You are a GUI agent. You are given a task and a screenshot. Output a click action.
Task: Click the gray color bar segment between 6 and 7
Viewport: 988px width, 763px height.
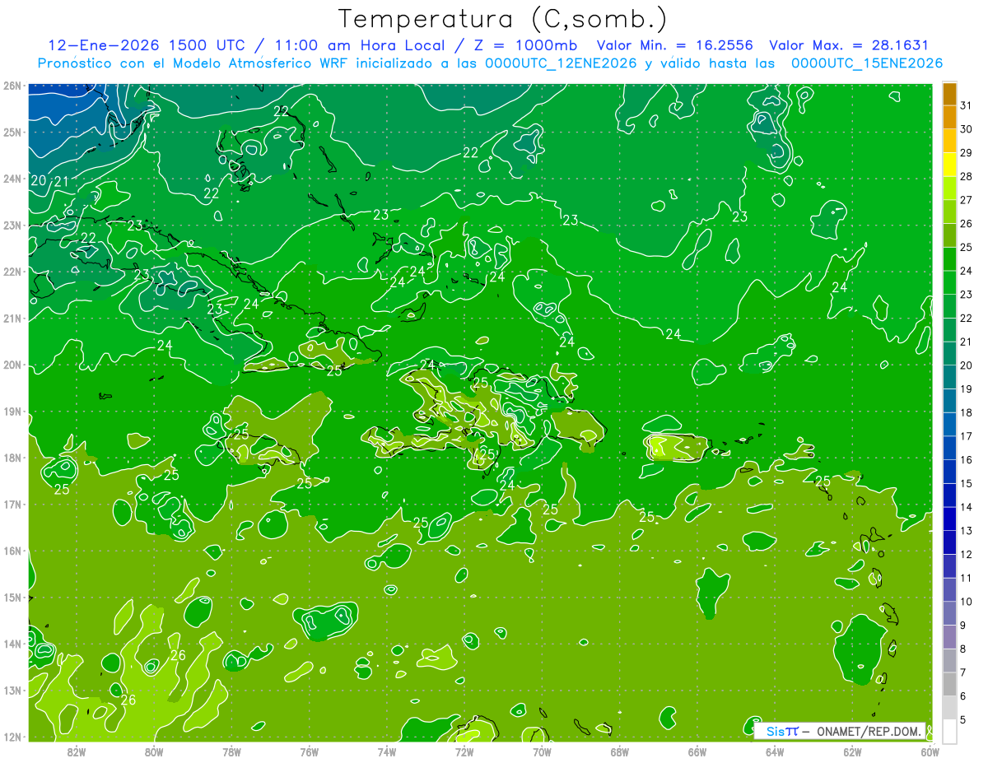pyautogui.click(x=949, y=684)
